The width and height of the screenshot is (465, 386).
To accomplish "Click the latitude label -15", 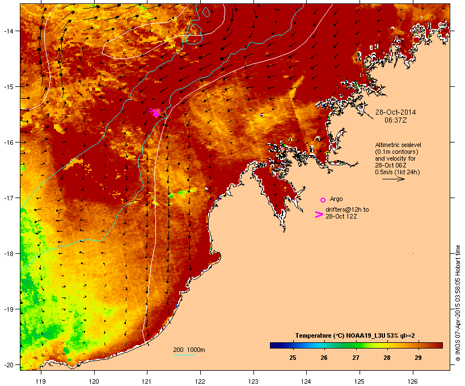I will click(x=9, y=86).
